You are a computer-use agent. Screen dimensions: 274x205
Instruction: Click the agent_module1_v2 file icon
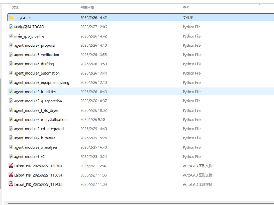click(x=11, y=156)
